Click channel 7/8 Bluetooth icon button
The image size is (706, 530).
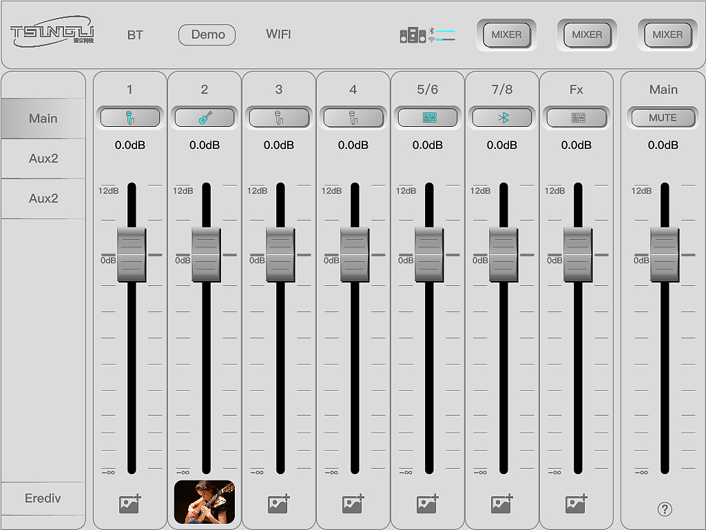coord(502,118)
